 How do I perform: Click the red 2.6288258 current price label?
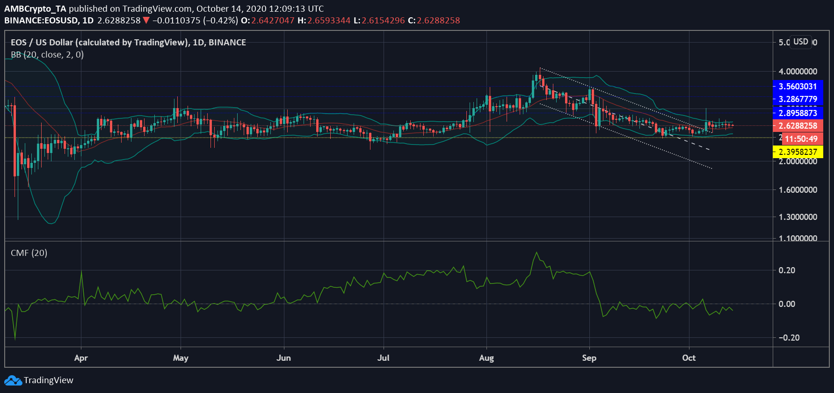798,126
